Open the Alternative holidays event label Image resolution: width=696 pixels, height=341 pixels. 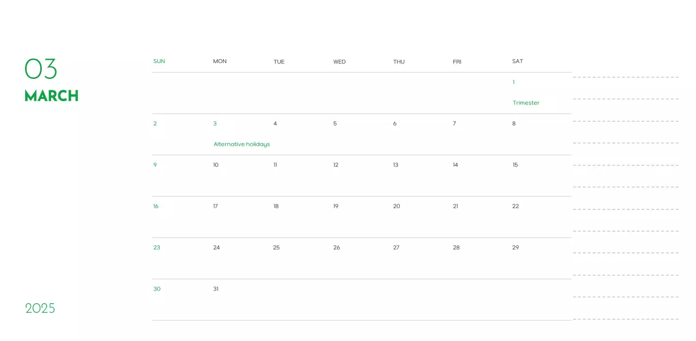[241, 144]
